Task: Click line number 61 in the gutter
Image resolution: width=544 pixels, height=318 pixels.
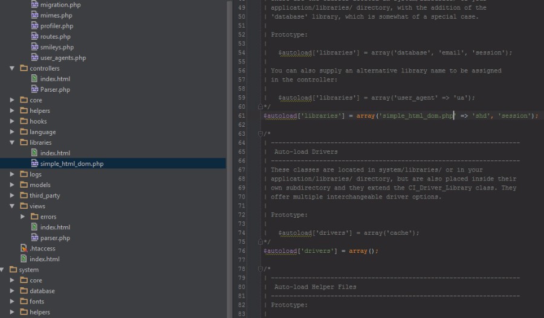Action: point(241,116)
